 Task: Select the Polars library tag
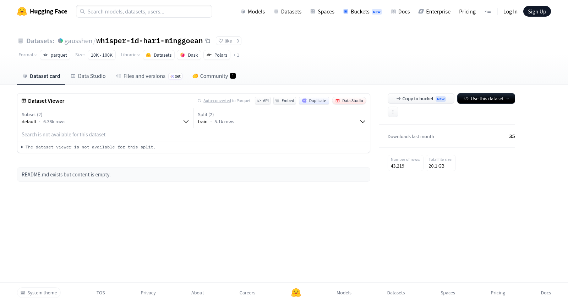point(217,55)
